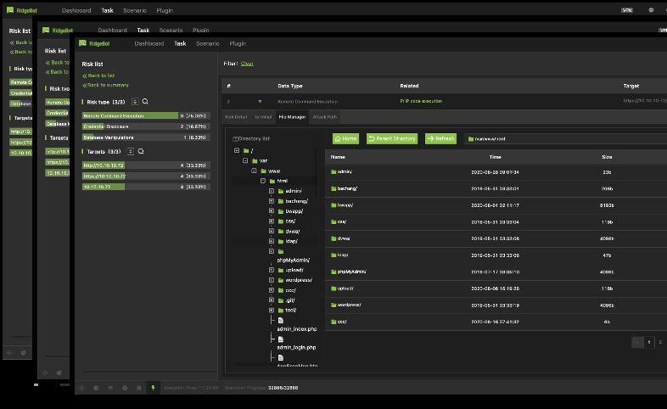Image resolution: width=667 pixels, height=409 pixels.
Task: Open the phpMyAdmin/ row in the file list
Action: point(496,272)
